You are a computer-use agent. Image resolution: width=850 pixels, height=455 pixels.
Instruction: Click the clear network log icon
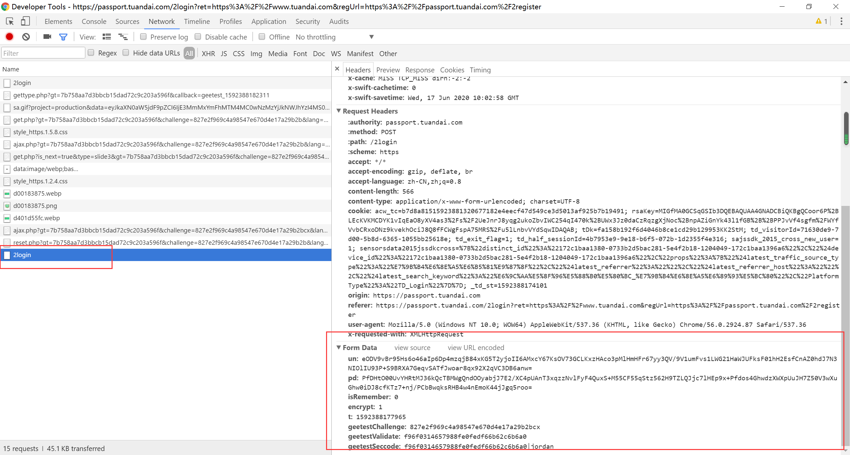click(x=26, y=37)
